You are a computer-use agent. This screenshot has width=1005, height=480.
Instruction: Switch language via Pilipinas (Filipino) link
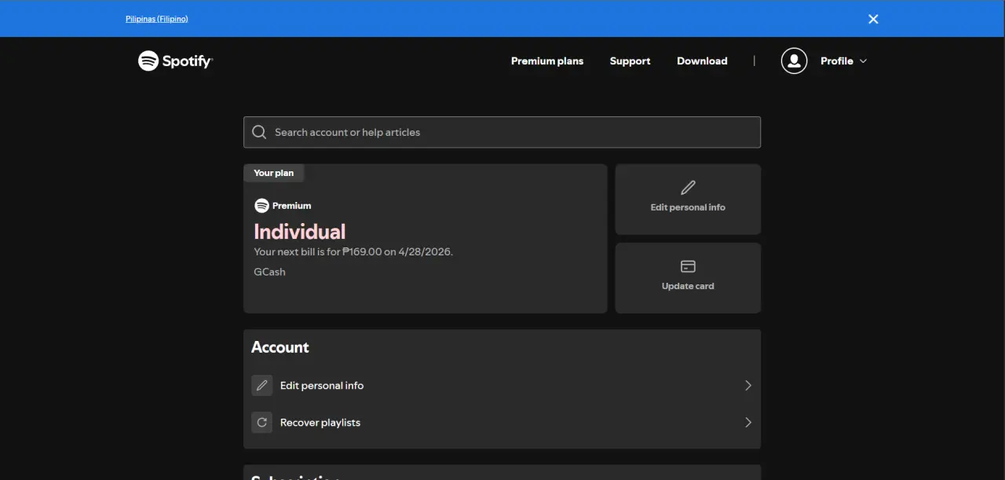157,19
